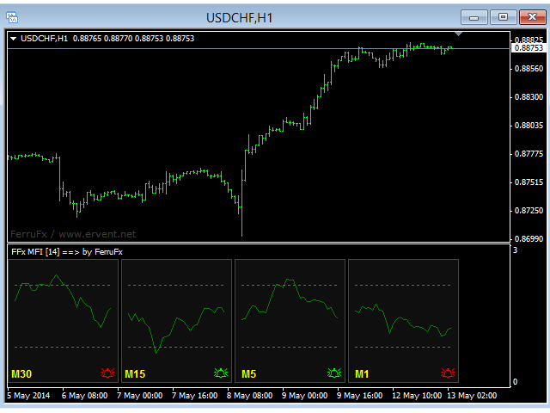Image resolution: width=550 pixels, height=413 pixels.
Task: Select the M5 timeframe label
Action: coord(248,374)
